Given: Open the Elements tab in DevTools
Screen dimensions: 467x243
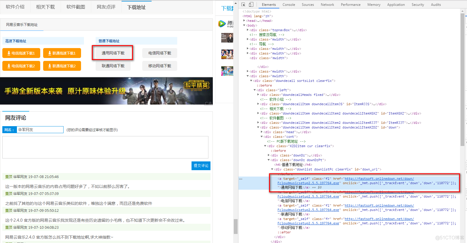Looking at the screenshot, I should (269, 5).
